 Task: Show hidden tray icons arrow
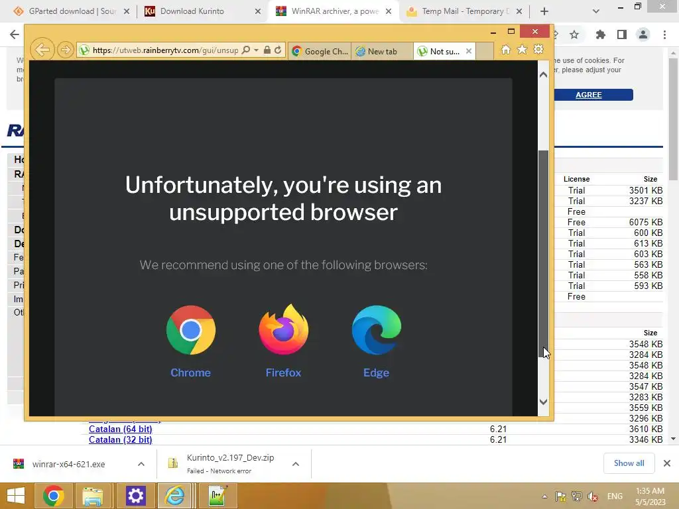544,496
